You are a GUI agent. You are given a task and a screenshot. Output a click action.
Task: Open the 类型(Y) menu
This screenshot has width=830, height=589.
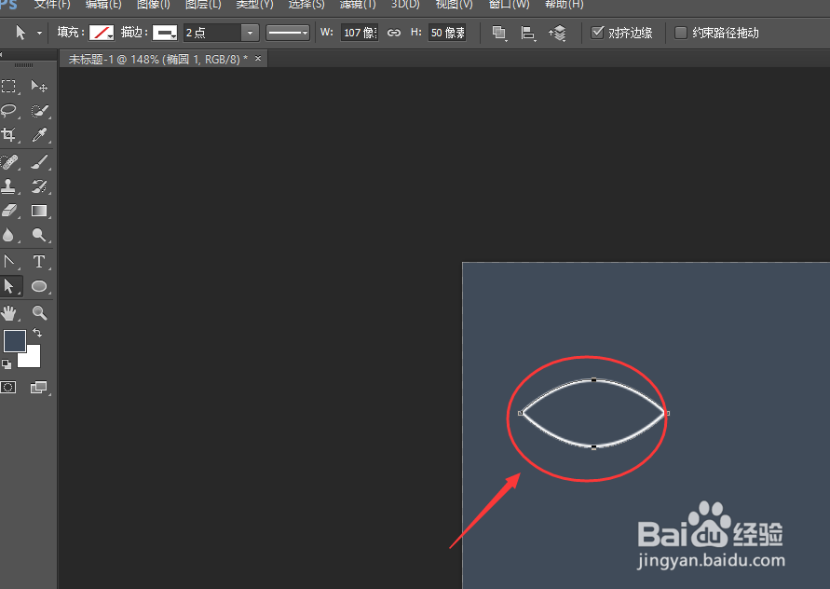[x=254, y=5]
